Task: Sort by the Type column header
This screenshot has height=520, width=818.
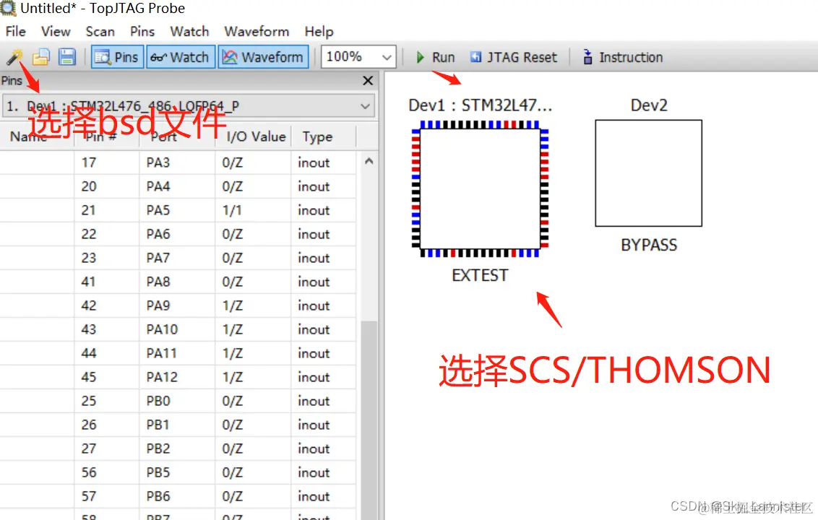Action: point(324,136)
